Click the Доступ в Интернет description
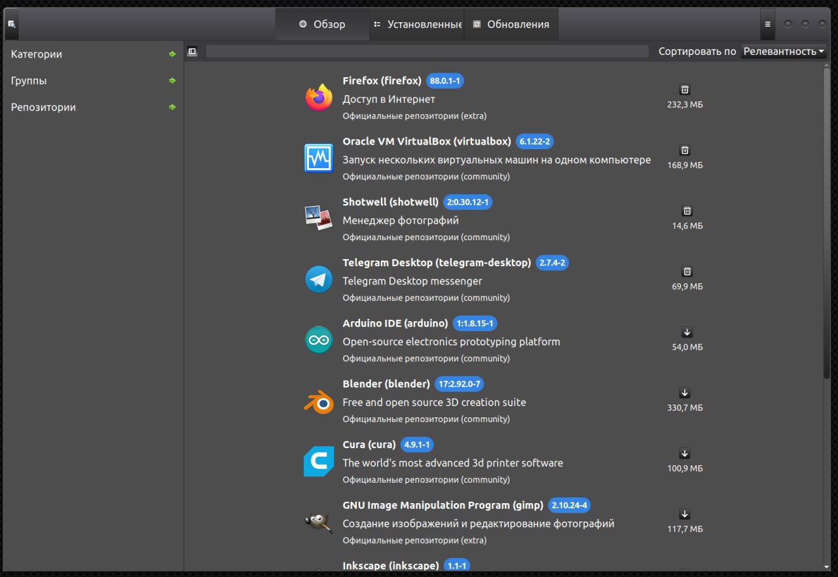The height and width of the screenshot is (577, 838). coord(389,99)
